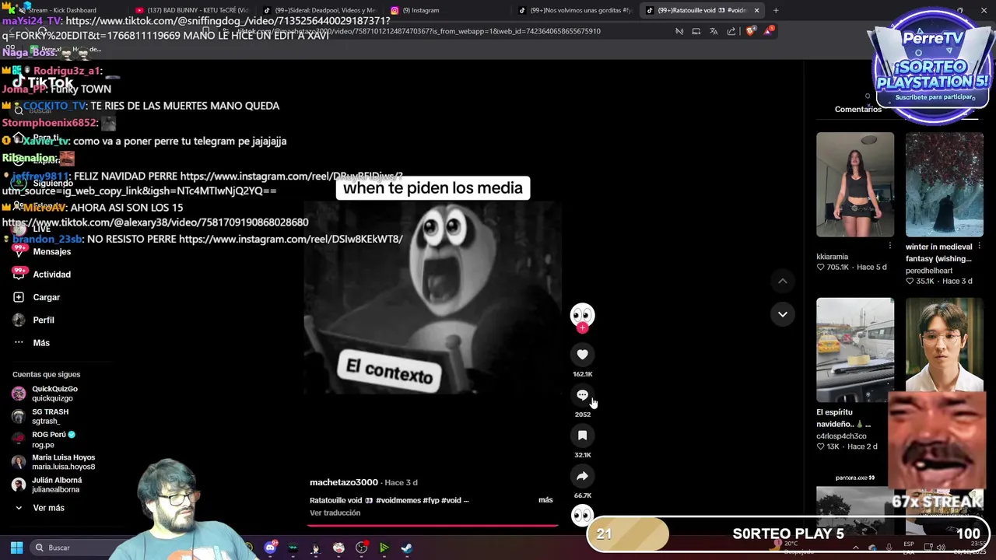The image size is (996, 560).
Task: Switch to the Sideral Deadpool browser tab
Action: [319, 10]
